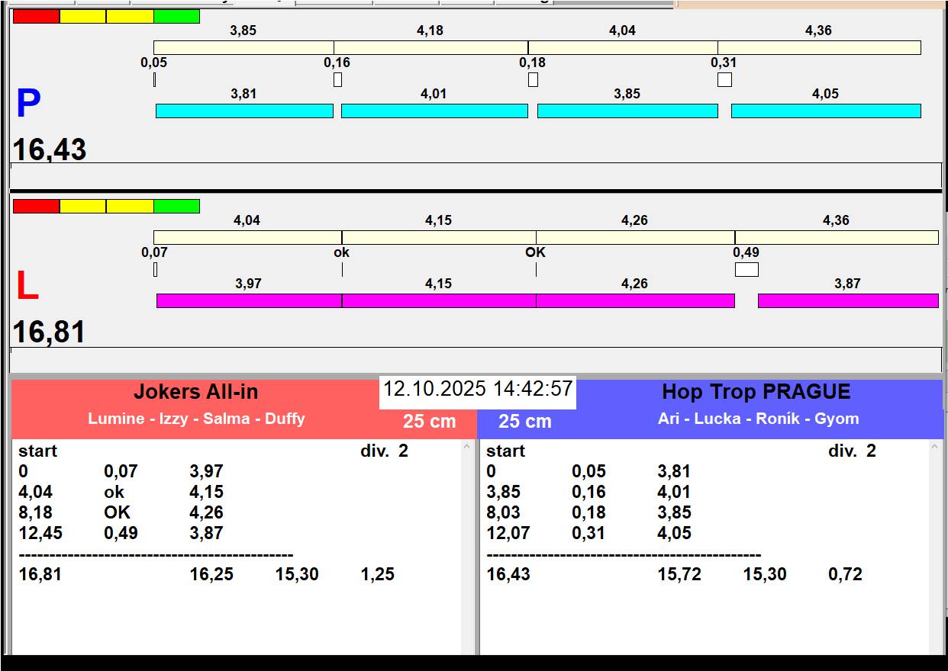Screen dimensions: 948x671
Task: Click the green start light in lane L
Action: pyautogui.click(x=176, y=206)
